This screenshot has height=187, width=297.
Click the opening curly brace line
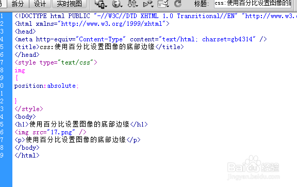tap(16, 78)
